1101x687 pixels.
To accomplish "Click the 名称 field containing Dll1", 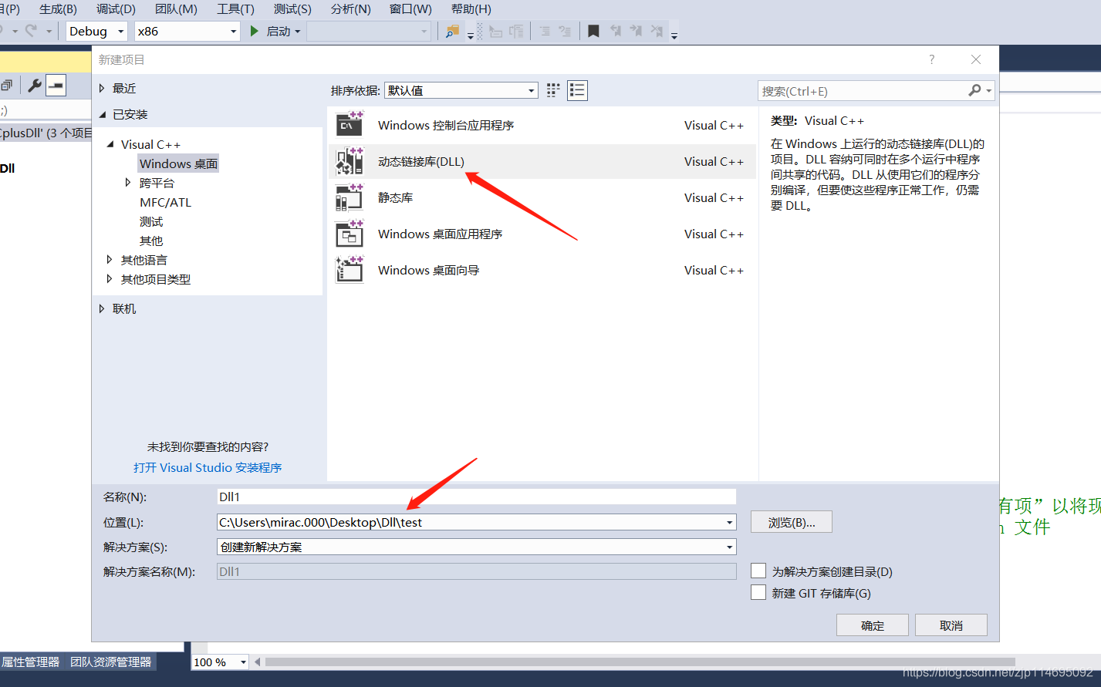I will [x=477, y=497].
